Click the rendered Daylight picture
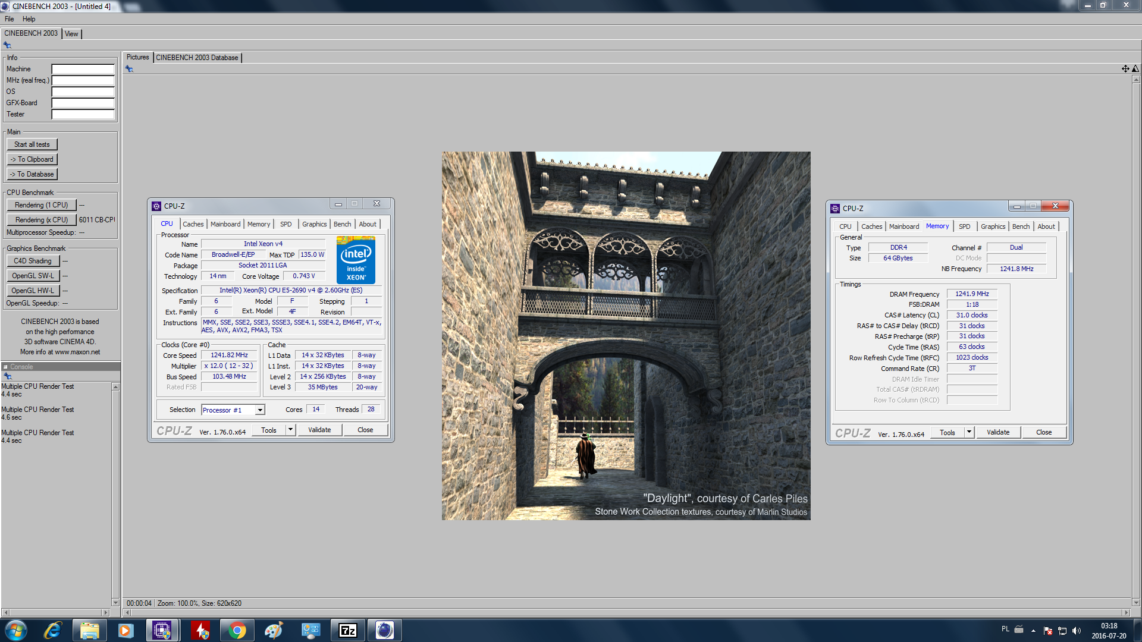Image resolution: width=1142 pixels, height=642 pixels. pyautogui.click(x=626, y=336)
